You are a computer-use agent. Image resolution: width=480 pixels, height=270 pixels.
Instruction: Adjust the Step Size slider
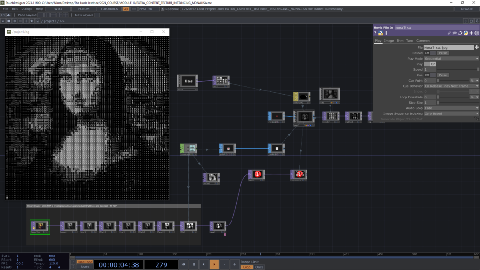pyautogui.click(x=458, y=103)
